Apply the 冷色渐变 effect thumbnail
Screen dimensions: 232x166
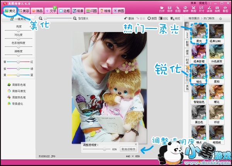click(x=216, y=54)
